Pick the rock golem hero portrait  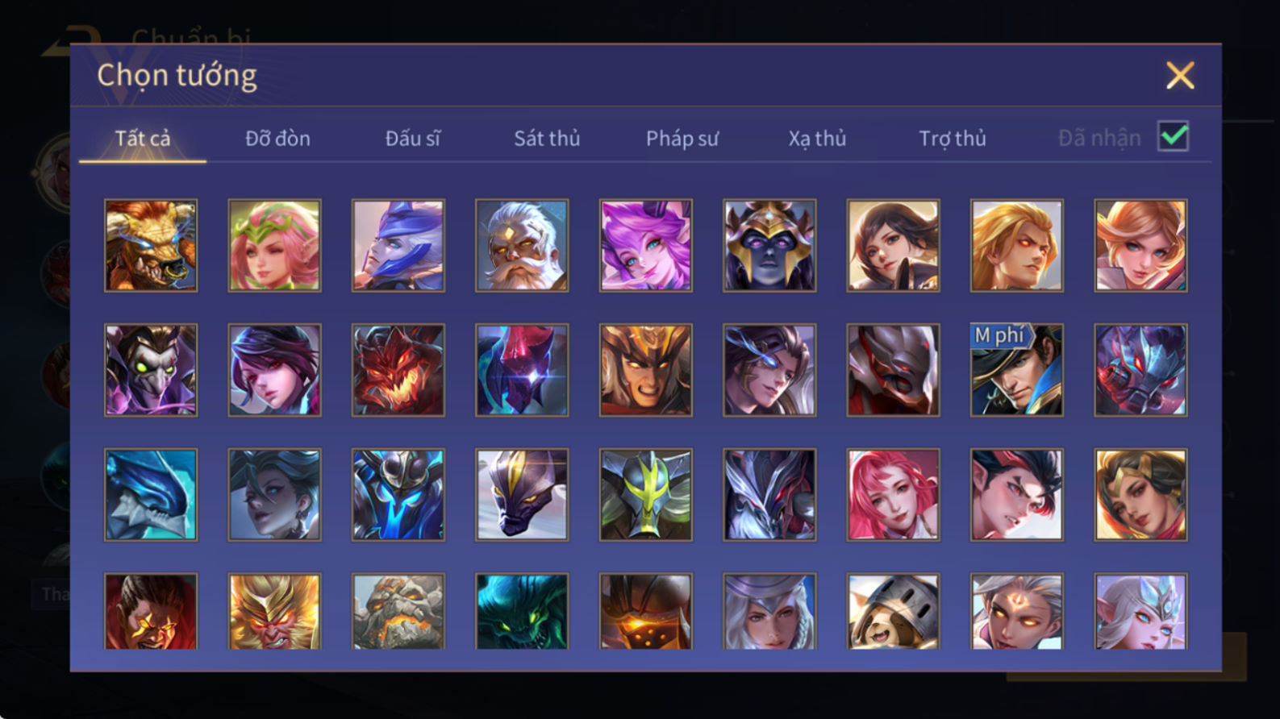pyautogui.click(x=398, y=611)
